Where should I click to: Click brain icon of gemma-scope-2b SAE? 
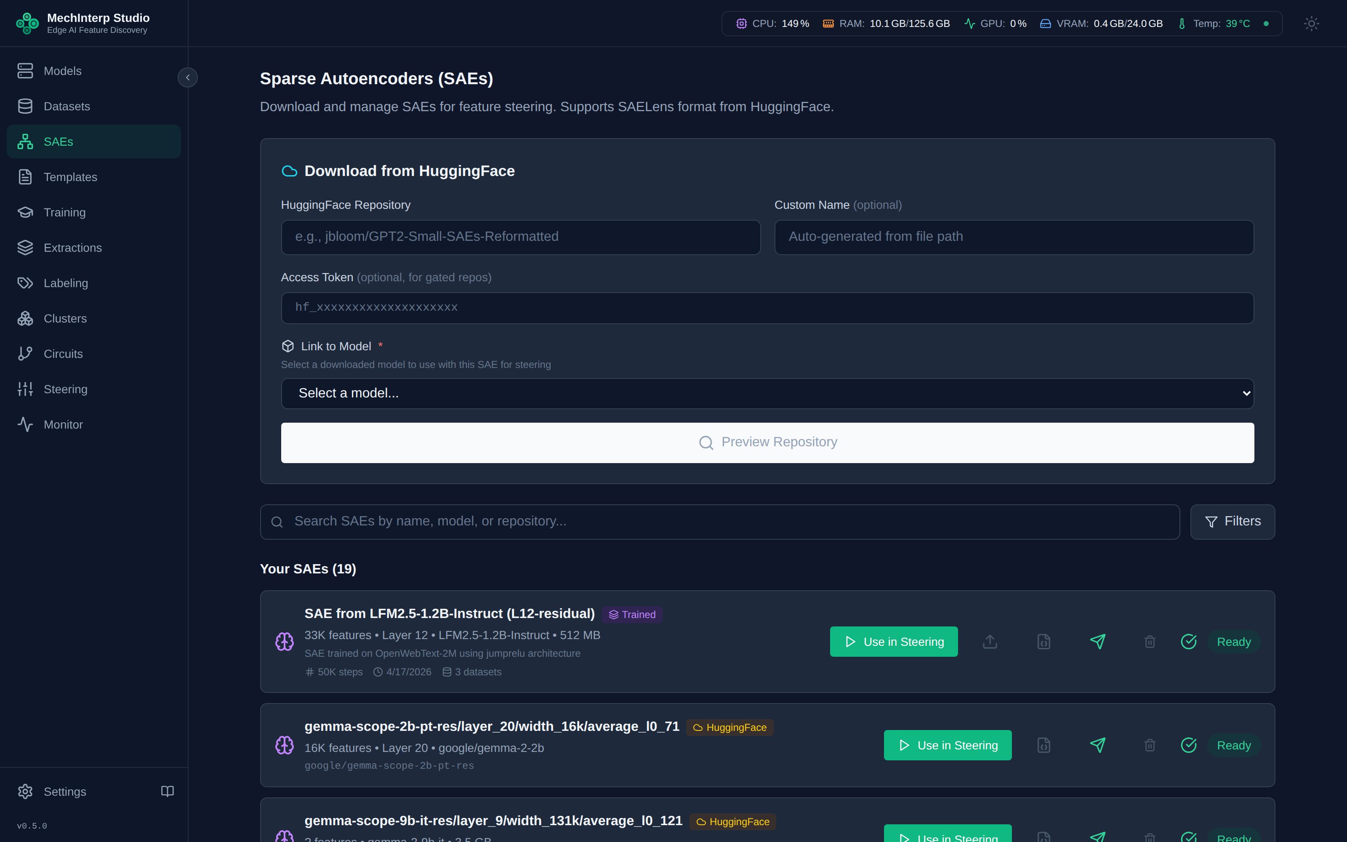(x=285, y=745)
